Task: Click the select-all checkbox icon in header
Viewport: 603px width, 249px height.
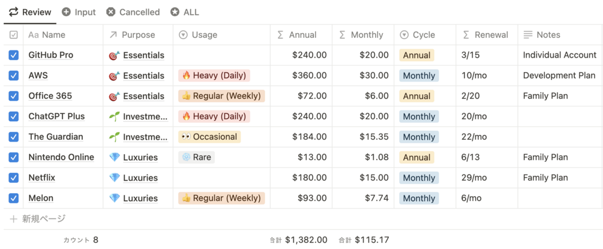Action: coord(14,35)
